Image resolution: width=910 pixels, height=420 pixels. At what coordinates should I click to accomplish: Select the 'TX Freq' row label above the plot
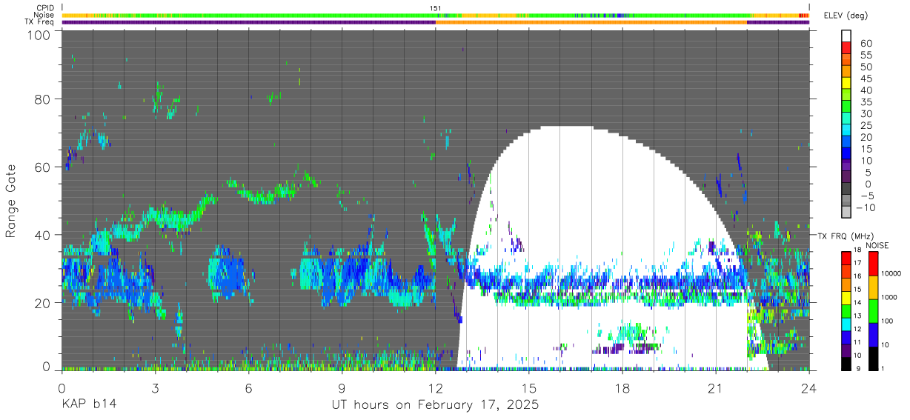tap(39, 22)
